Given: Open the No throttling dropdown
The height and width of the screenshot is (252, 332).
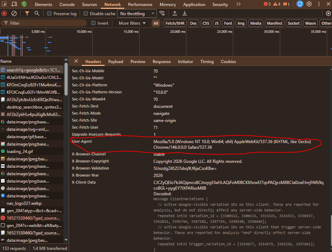Looking at the screenshot, I should point(137,13).
